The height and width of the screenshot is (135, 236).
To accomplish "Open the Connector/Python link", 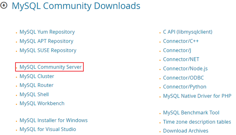I will click(185, 87).
